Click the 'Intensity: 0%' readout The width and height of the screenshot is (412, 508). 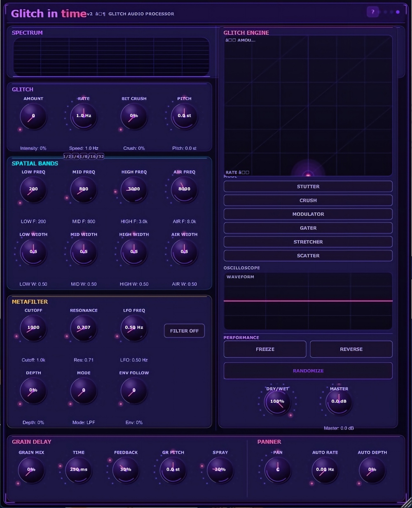coord(33,148)
